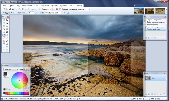Screen dimensions: 169x101
Task: Increase brush width with plus button
Action: (x=36, y=13)
